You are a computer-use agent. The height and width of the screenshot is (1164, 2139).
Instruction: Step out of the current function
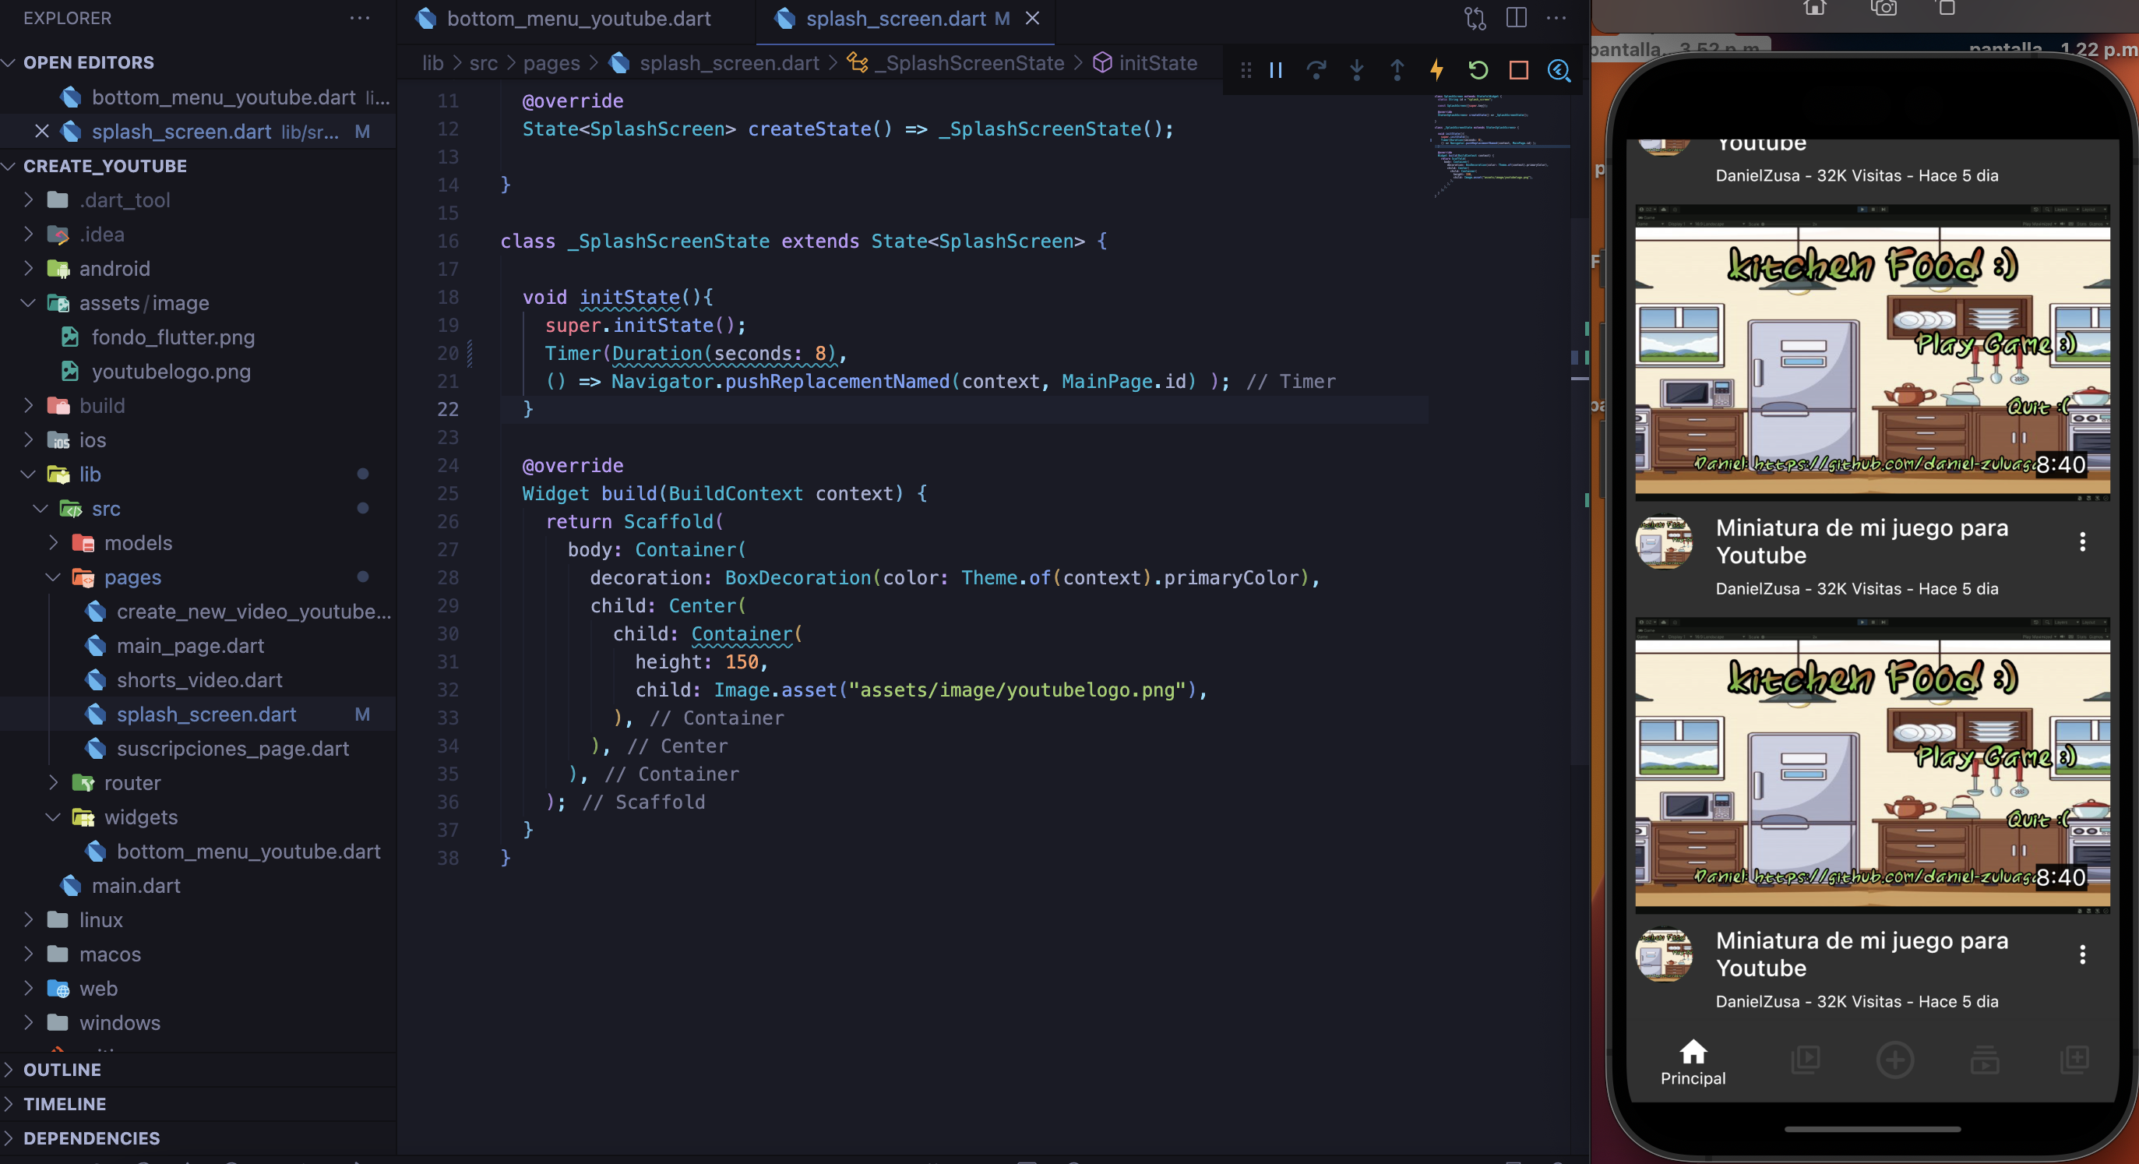[x=1396, y=71]
